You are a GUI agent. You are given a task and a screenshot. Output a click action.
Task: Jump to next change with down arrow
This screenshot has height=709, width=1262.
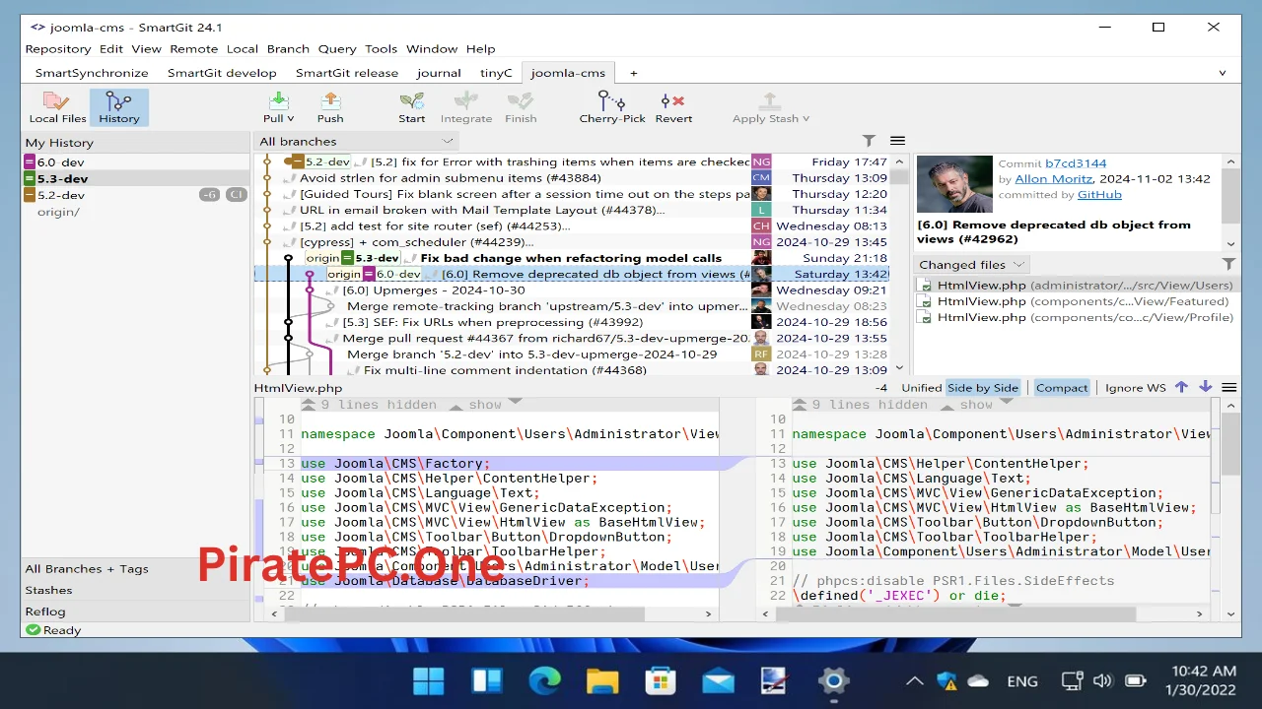point(1205,387)
